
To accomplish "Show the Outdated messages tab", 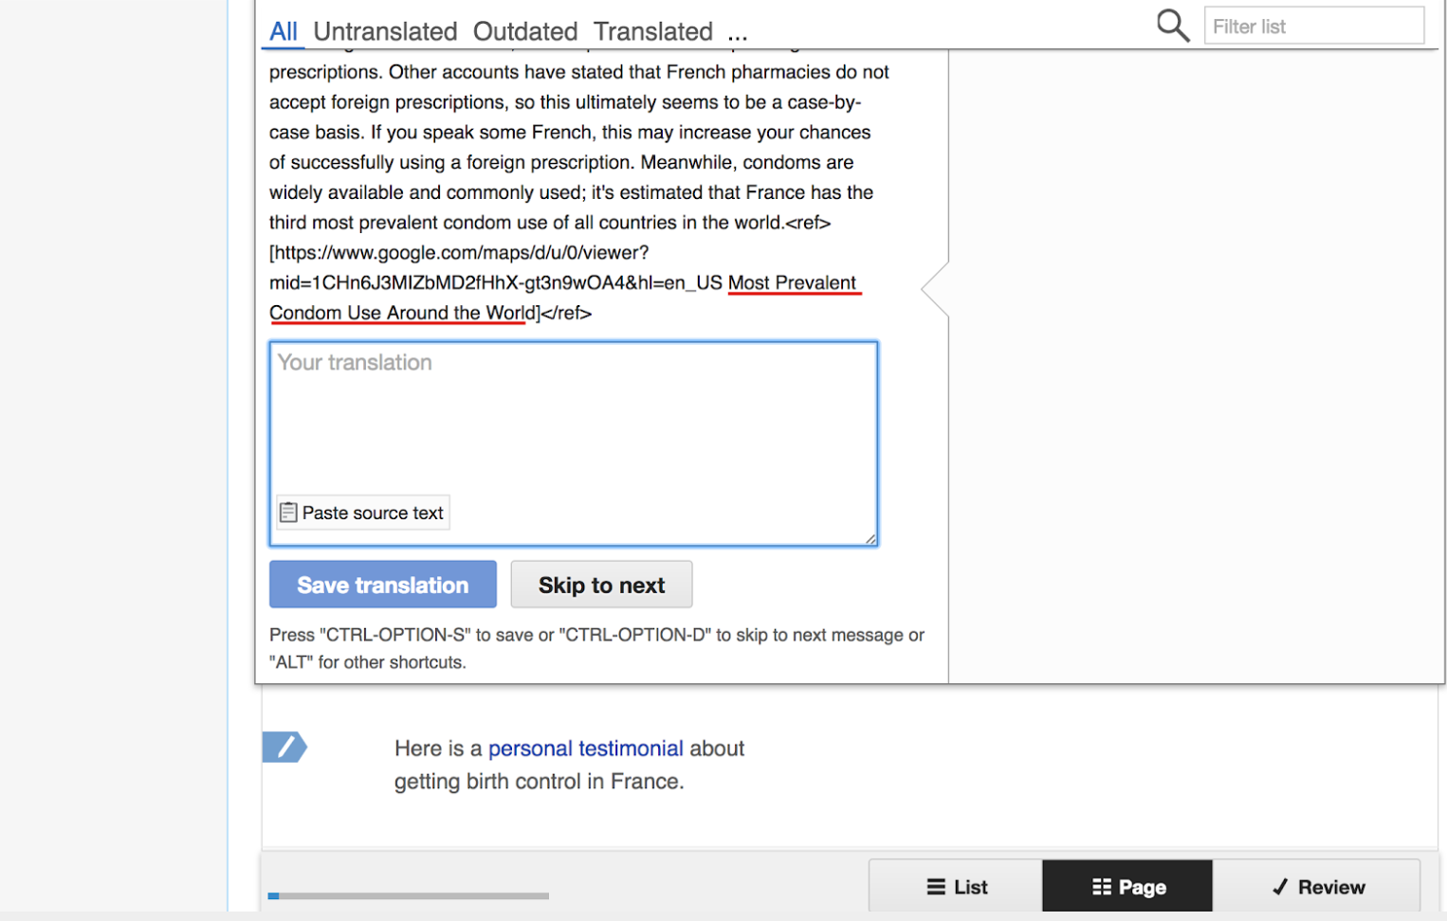I will 525,31.
